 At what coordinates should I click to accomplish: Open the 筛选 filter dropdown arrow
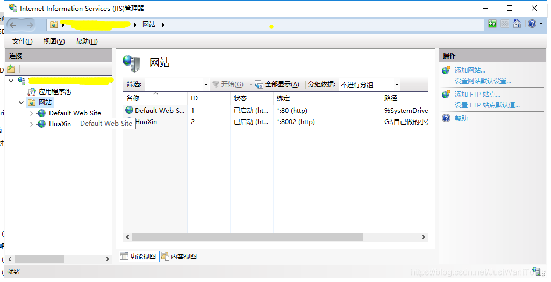point(206,85)
